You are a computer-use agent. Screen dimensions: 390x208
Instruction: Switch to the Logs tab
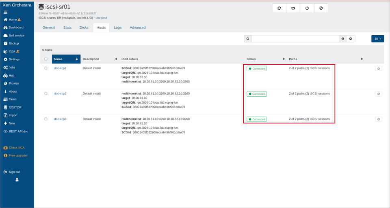click(x=118, y=28)
